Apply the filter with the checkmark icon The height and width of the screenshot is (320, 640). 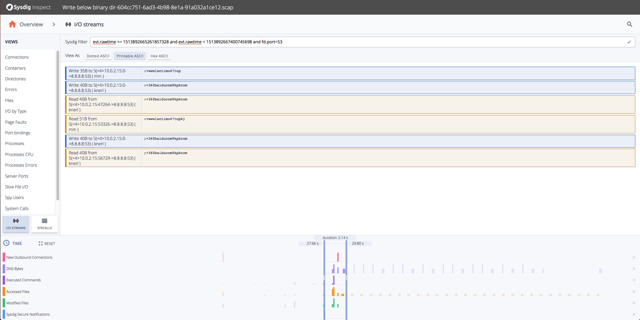click(x=629, y=42)
